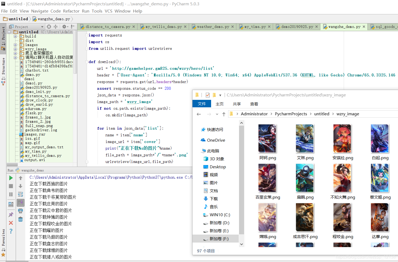Viewport: 398px width, 262px height.
Task: Pause output in the Run panel
Action: tap(11, 194)
